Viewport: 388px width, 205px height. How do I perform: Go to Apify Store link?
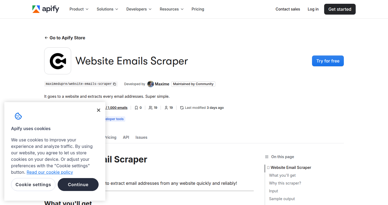point(65,38)
